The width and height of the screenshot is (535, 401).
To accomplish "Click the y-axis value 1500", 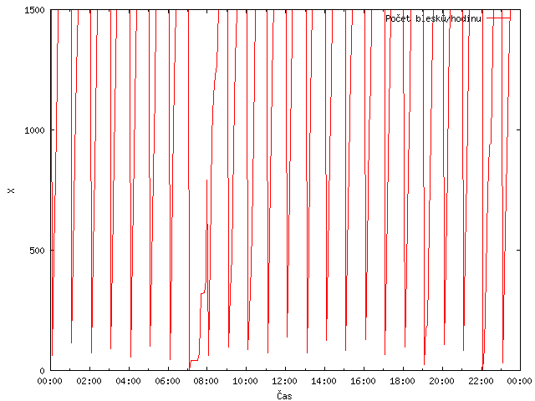I will 34,10.
